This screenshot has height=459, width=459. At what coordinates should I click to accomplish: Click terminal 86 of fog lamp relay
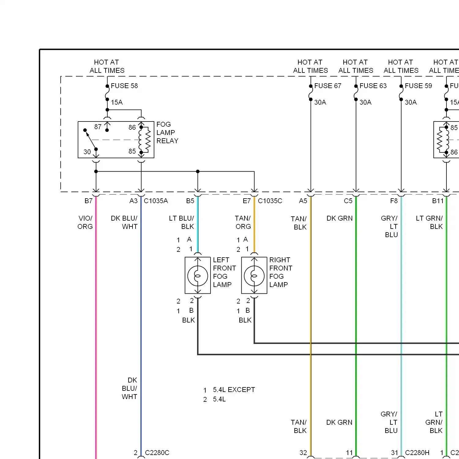[x=132, y=127]
